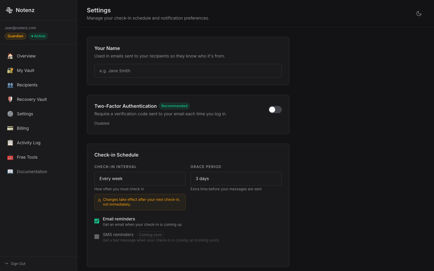Toggle dark mode with moon icon

tap(419, 14)
